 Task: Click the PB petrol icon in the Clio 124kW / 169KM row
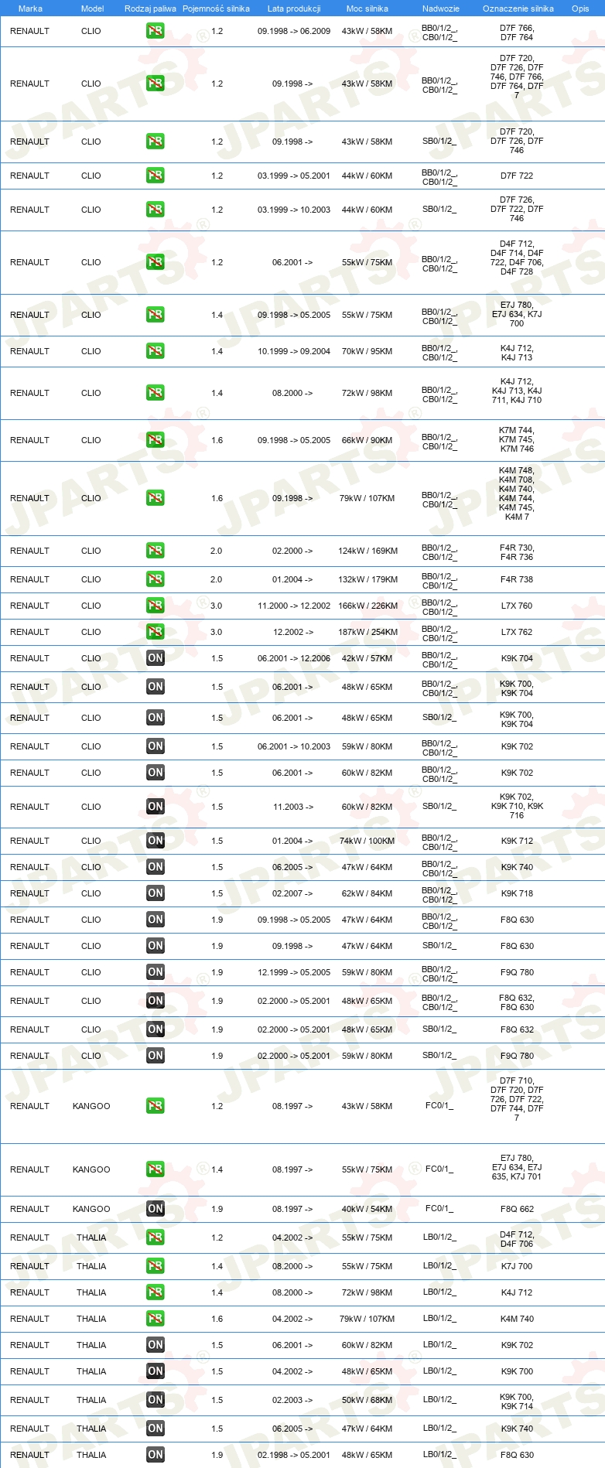tap(155, 551)
